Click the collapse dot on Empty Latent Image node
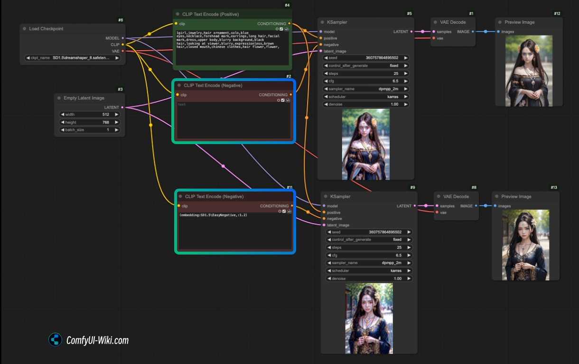This screenshot has height=364, width=579. pos(59,98)
